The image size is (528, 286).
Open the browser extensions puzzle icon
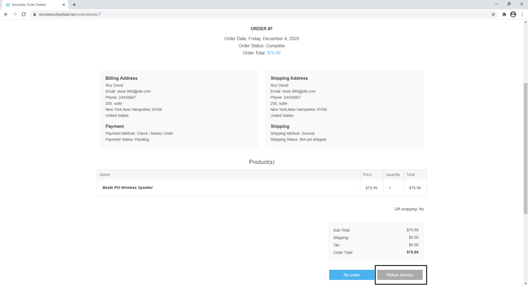(504, 14)
